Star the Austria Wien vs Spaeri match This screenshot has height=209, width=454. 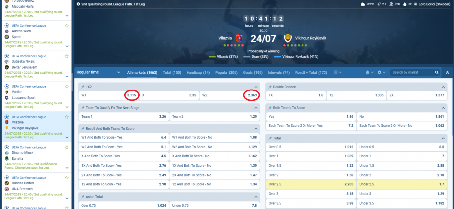tap(67, 26)
